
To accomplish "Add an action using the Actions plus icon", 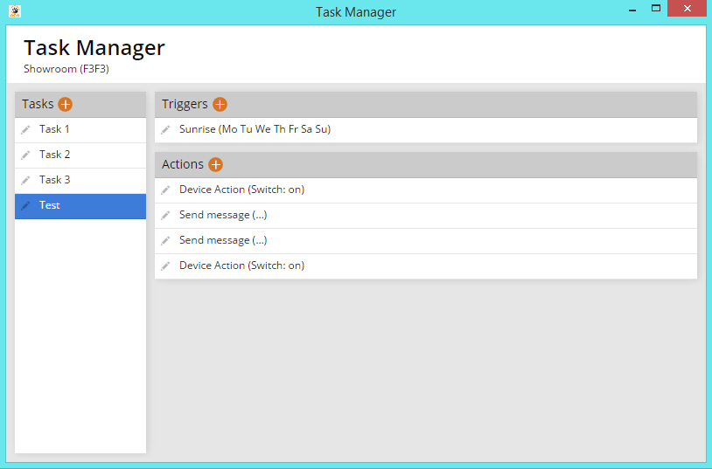I will point(216,165).
